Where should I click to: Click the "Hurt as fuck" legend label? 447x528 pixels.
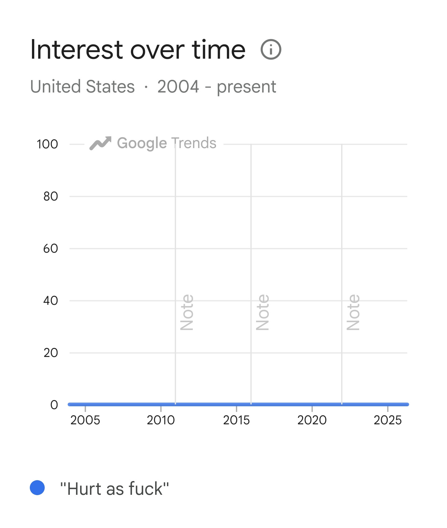(x=114, y=489)
